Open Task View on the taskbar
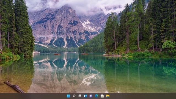This screenshot has height=99, width=176. (80, 96)
